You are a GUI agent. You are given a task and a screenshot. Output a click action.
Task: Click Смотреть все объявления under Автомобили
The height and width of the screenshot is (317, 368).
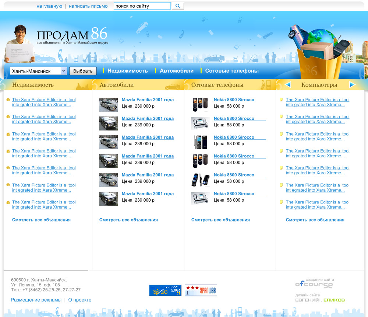pos(128,220)
